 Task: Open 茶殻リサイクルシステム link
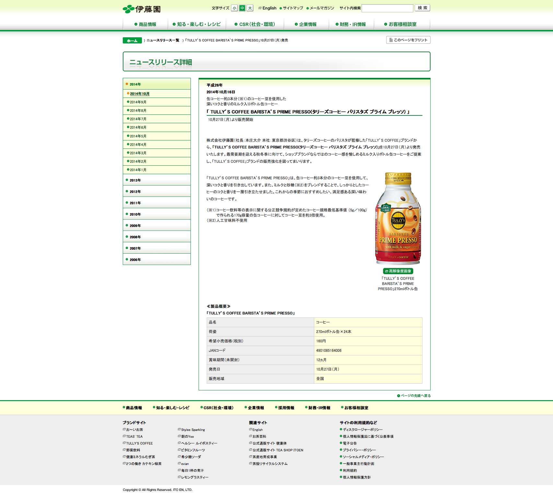click(x=268, y=464)
